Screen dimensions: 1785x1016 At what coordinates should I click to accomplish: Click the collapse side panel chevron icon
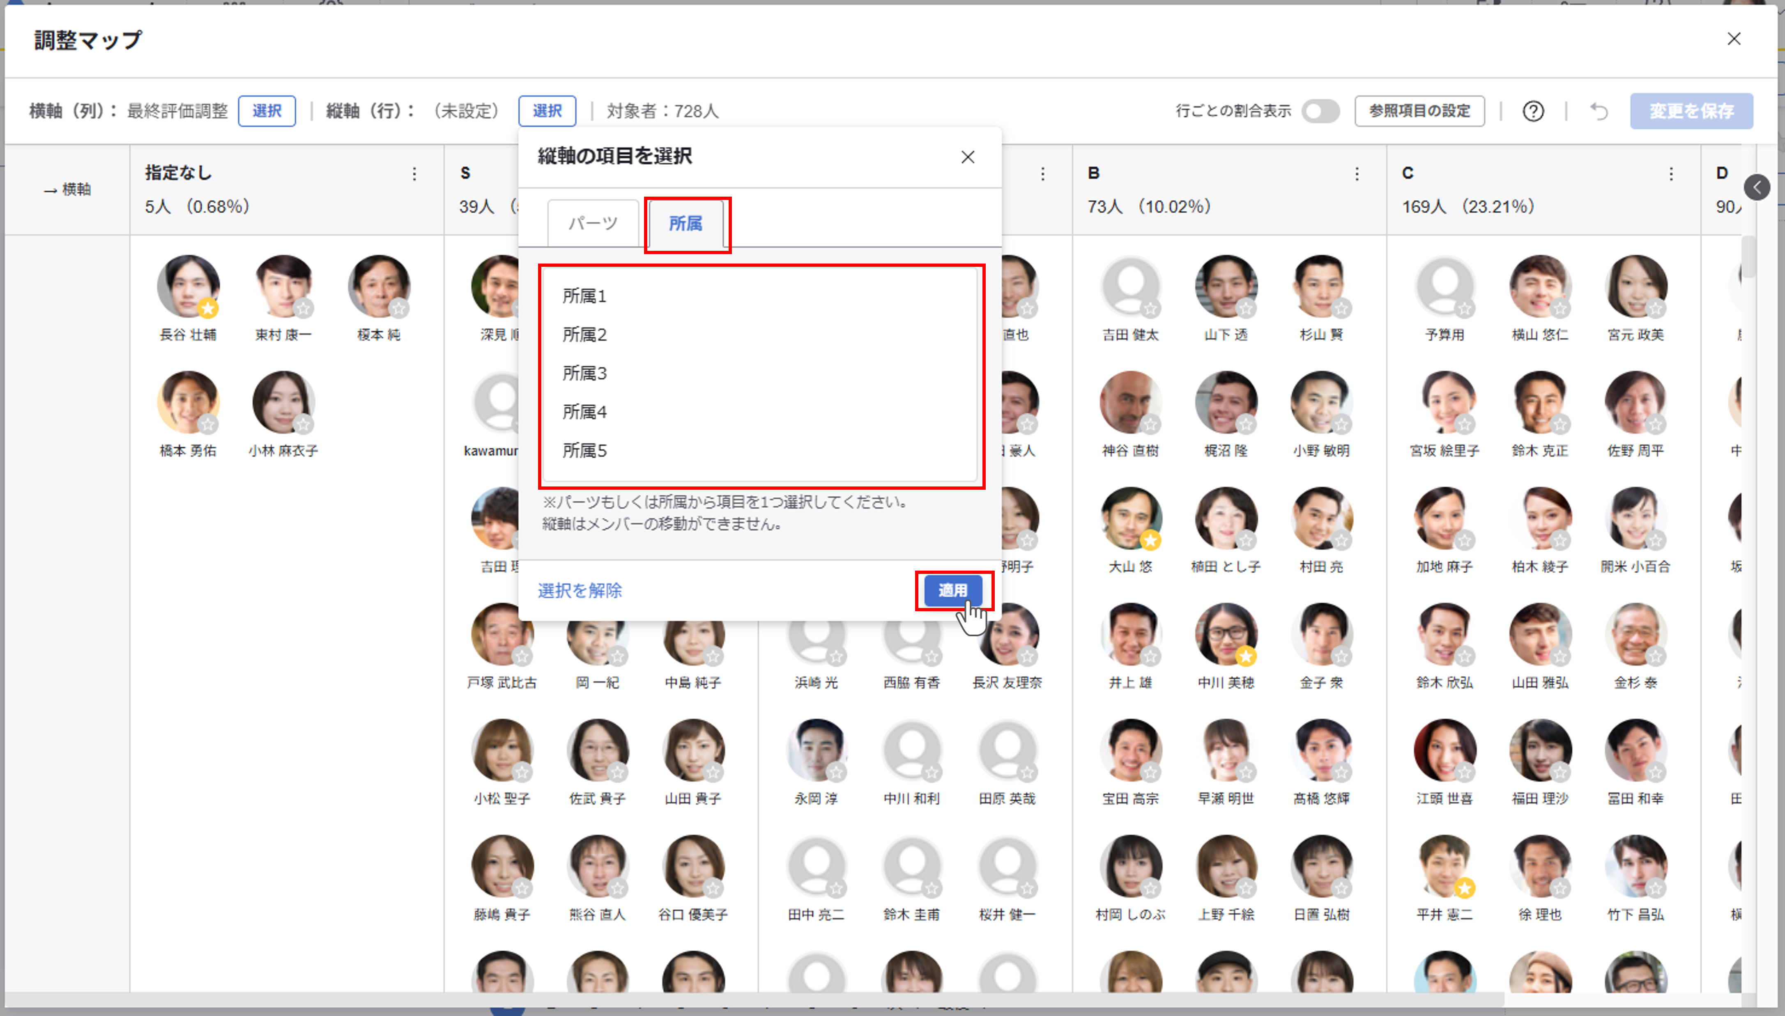1756,187
